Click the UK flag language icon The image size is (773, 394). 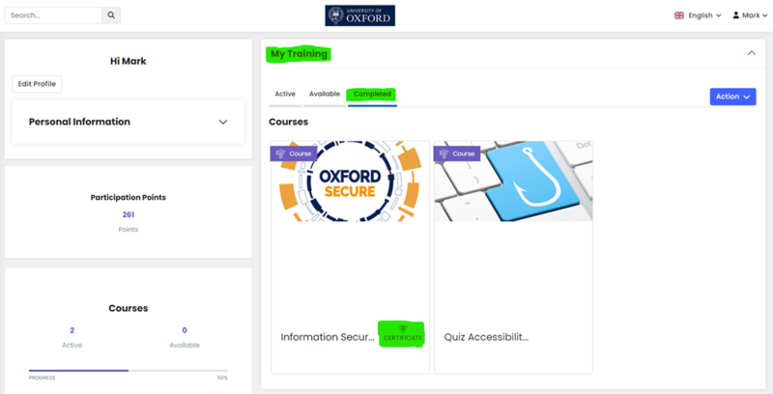(x=679, y=15)
